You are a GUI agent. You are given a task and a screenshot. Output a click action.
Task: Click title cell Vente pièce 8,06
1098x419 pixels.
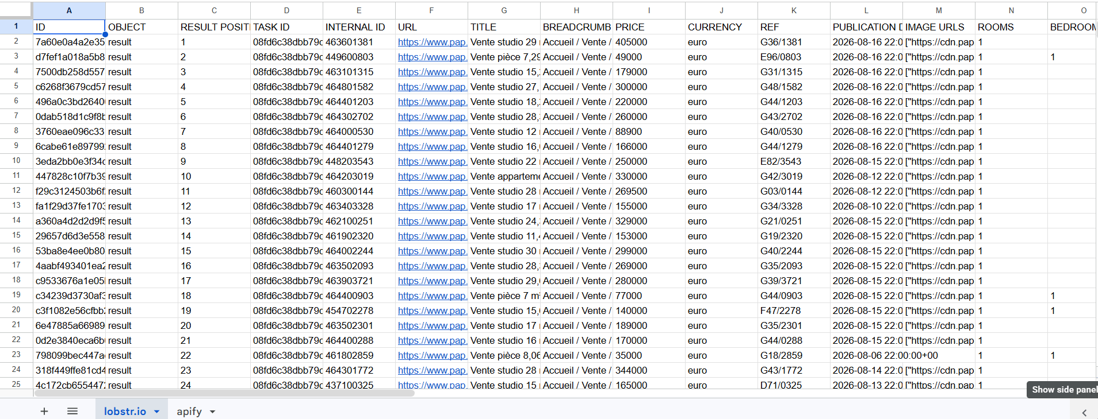tap(504, 355)
